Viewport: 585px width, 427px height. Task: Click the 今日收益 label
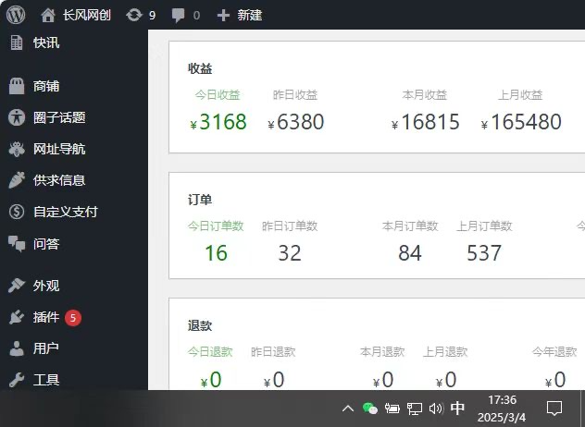[x=218, y=95]
